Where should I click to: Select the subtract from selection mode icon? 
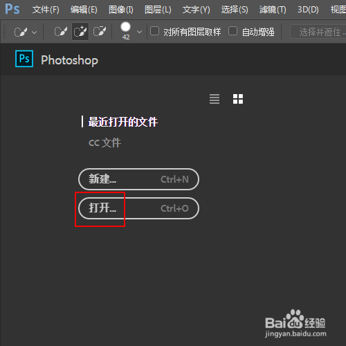(x=100, y=31)
